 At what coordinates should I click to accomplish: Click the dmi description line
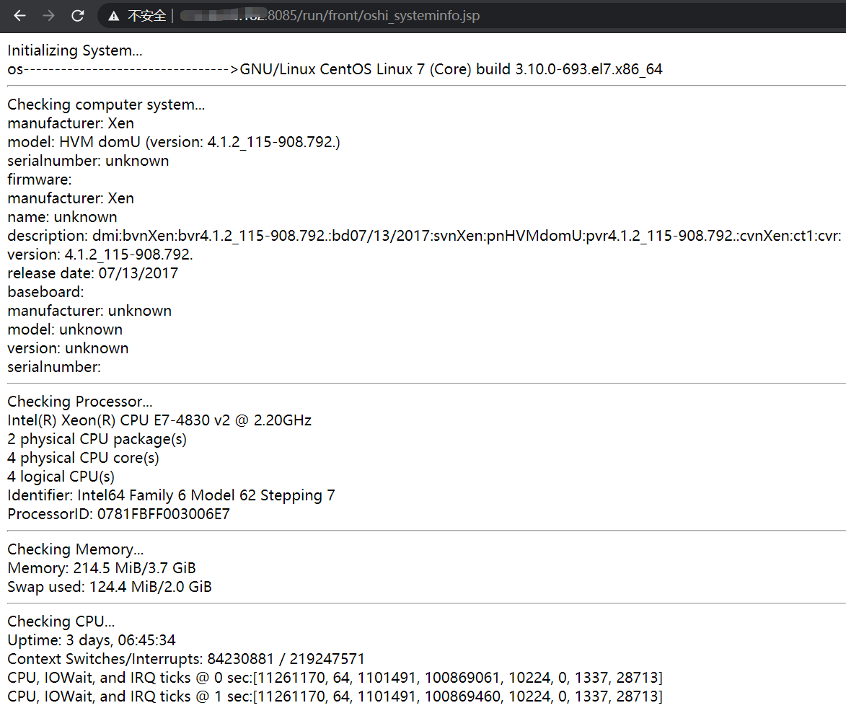click(424, 236)
